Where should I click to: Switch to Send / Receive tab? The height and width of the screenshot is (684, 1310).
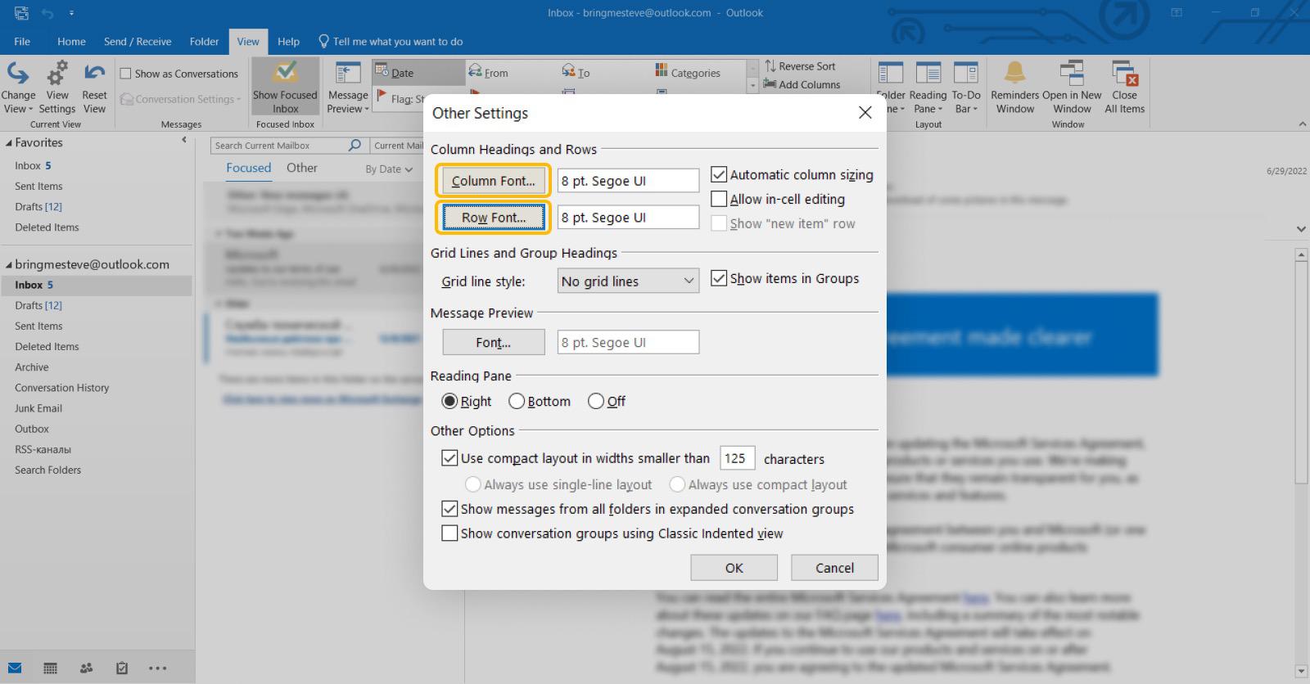click(138, 42)
